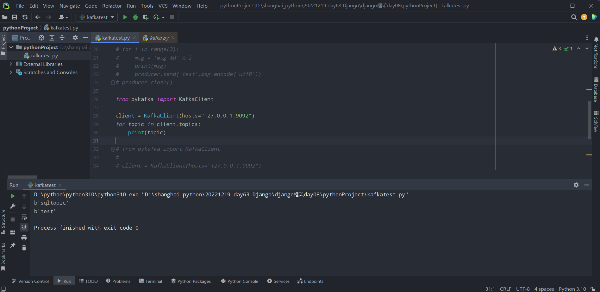Stop process with toolbar square icon
This screenshot has width=600, height=292.
[172, 17]
